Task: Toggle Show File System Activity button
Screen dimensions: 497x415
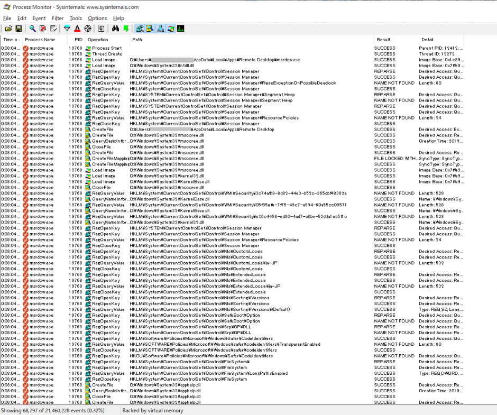Action: [x=150, y=29]
